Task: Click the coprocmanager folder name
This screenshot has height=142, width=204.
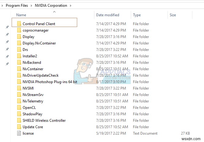Action: click(x=36, y=30)
